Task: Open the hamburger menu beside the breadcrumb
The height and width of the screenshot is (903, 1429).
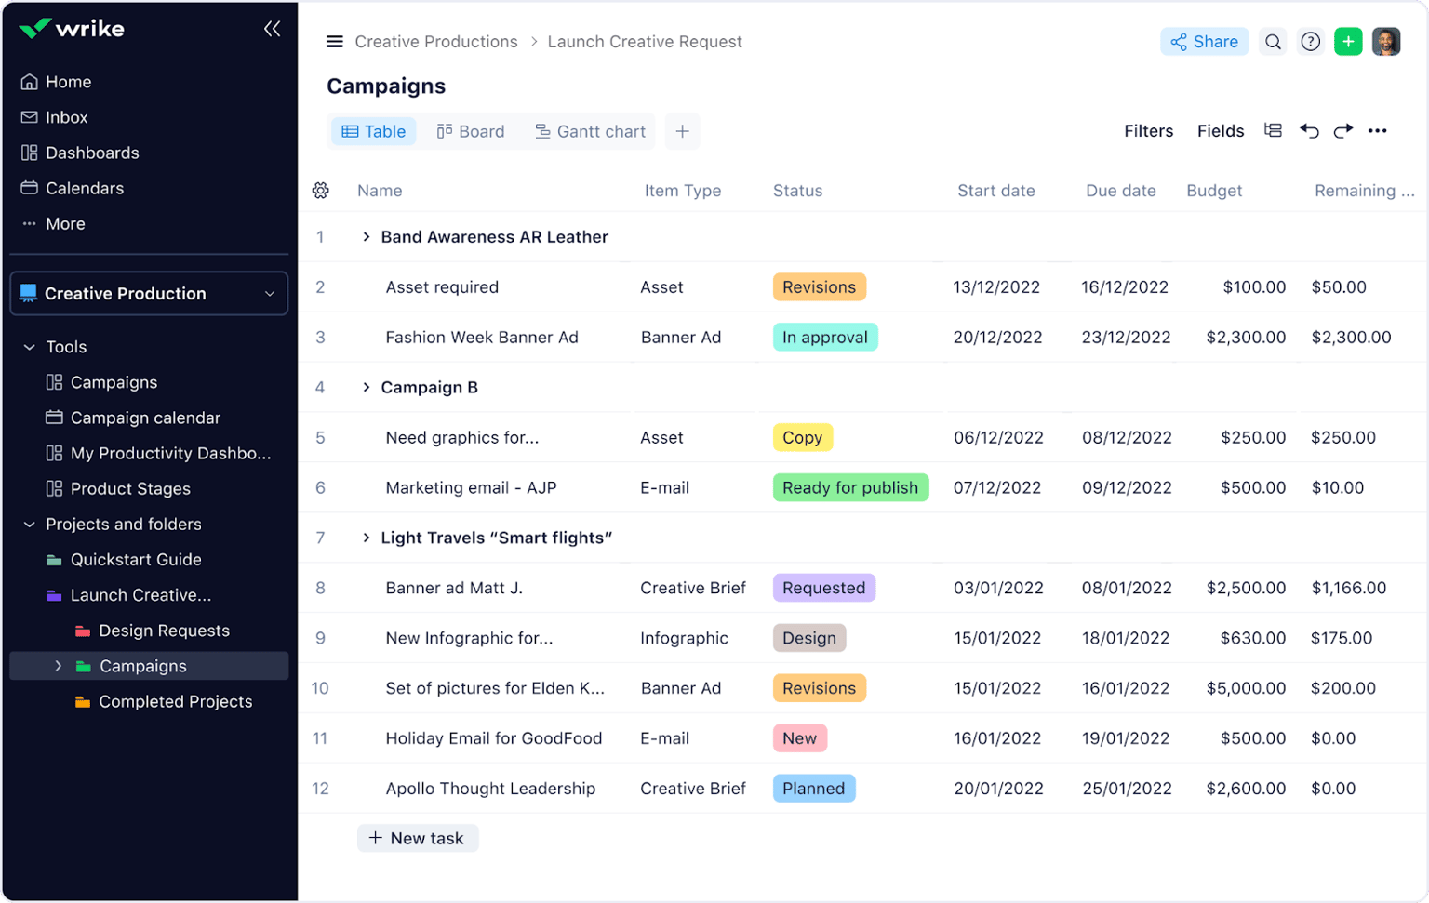Action: click(334, 41)
